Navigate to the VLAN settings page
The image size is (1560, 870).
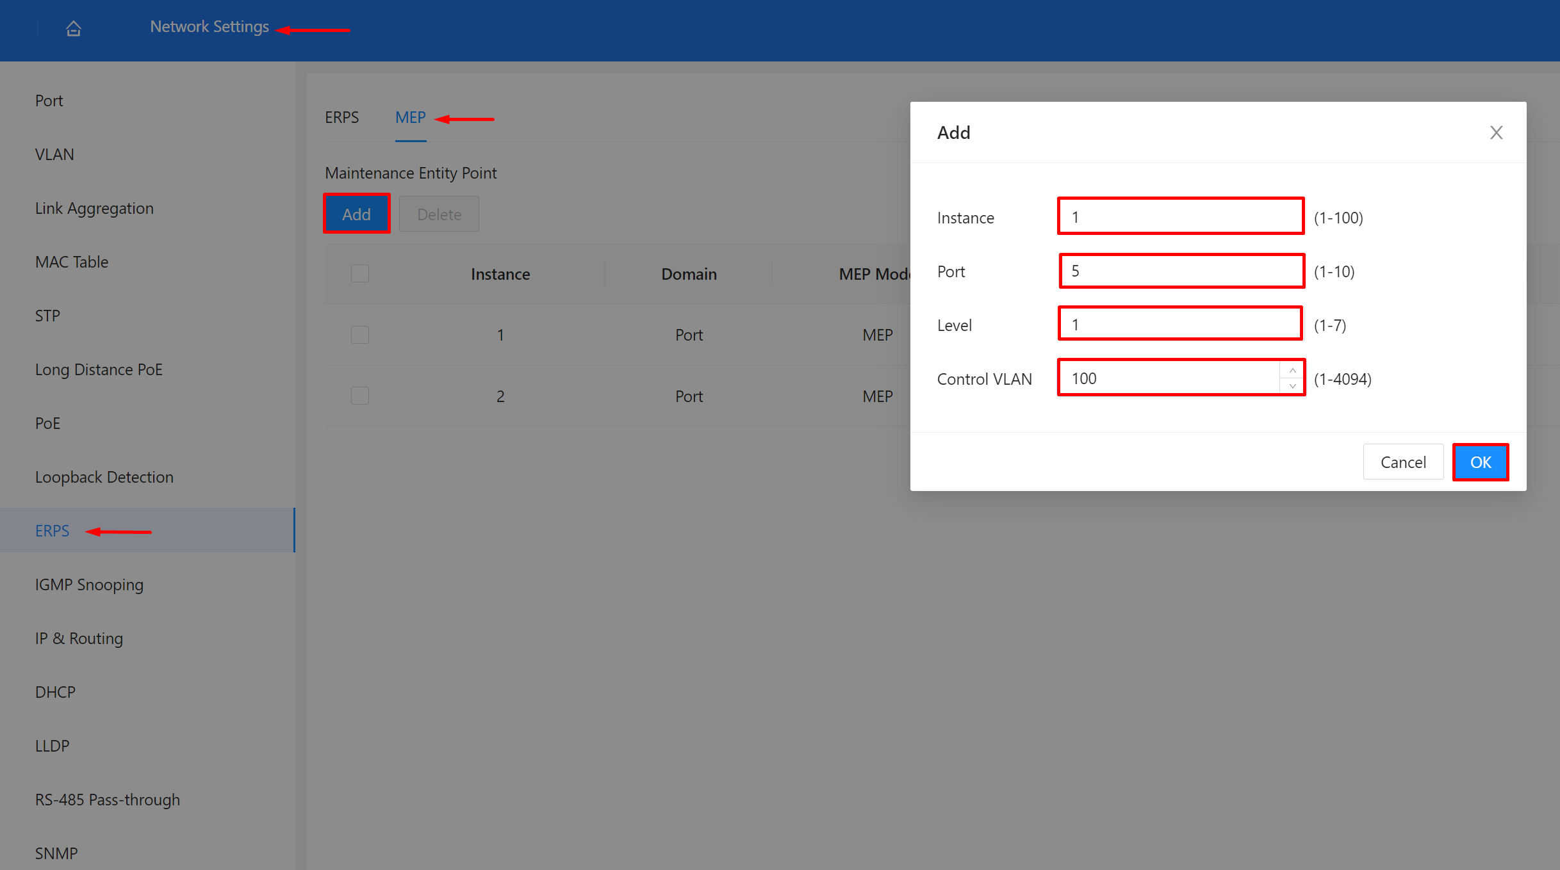(x=54, y=154)
